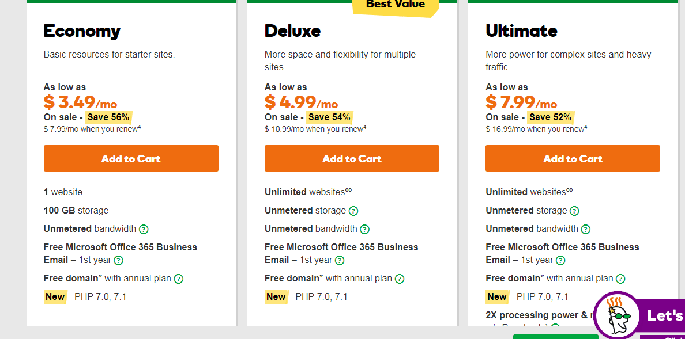Click help icon next to Economy email 1st year
The height and width of the screenshot is (339, 685).
point(118,260)
